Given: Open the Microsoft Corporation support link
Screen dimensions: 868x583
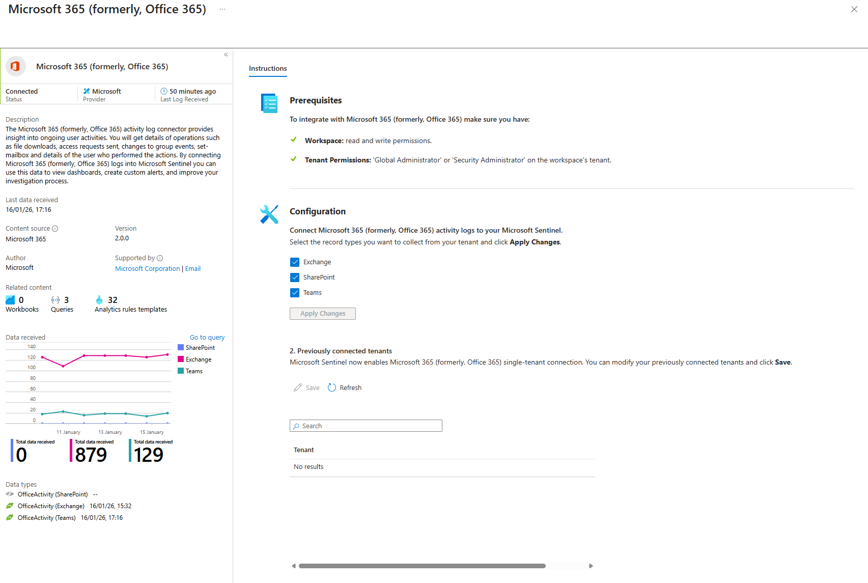Looking at the screenshot, I should point(147,269).
